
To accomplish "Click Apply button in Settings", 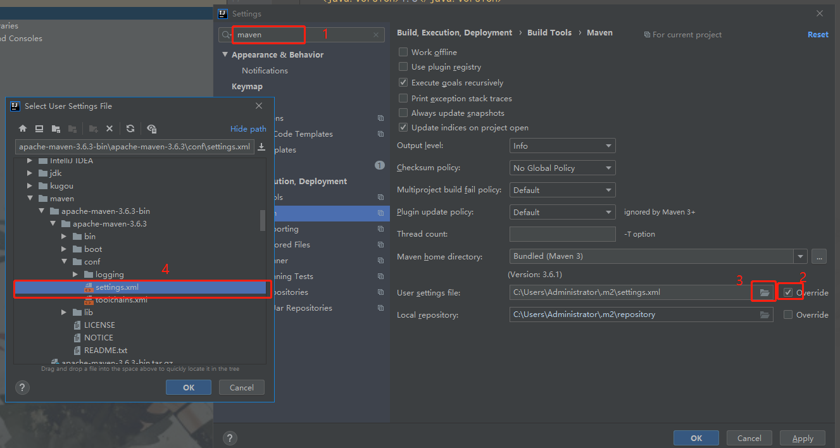I will [x=803, y=438].
